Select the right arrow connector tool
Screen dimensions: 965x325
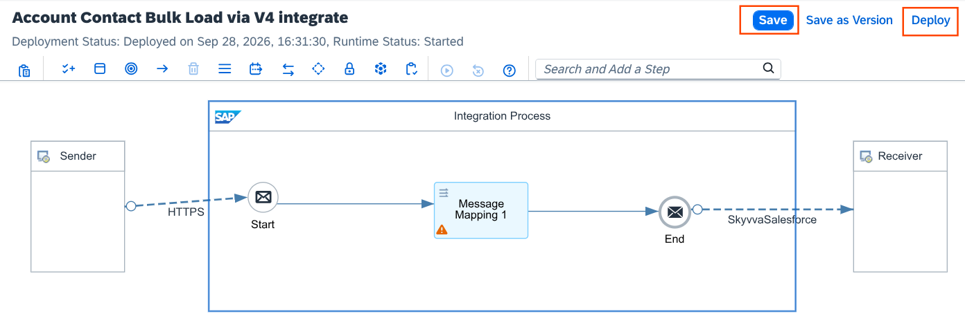(x=162, y=69)
